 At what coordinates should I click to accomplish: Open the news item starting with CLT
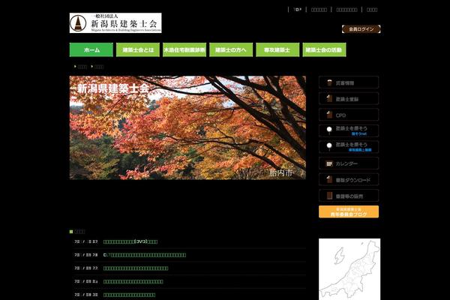click(x=145, y=255)
